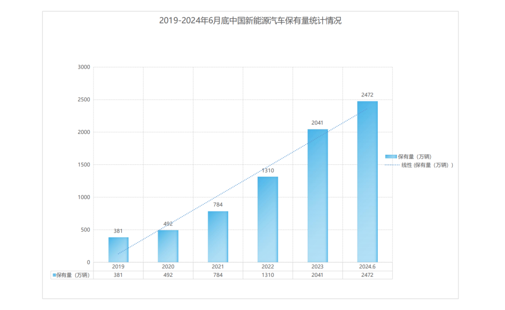Click the 0 y-axis label
Screen dimensions: 505x310
[89, 262]
